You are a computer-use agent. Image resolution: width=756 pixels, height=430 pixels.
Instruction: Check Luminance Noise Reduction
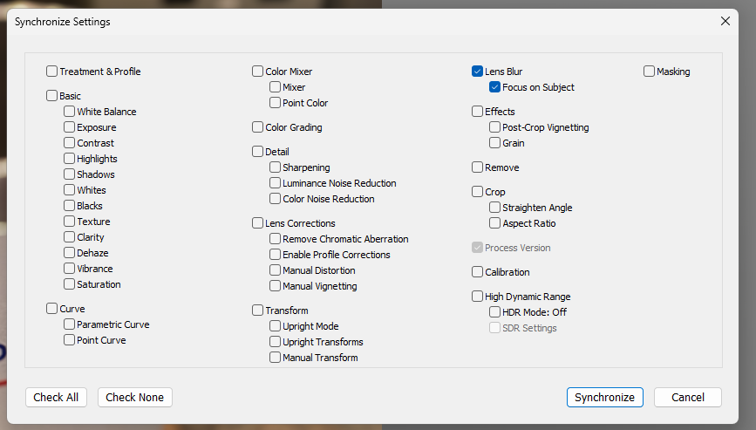tap(275, 183)
